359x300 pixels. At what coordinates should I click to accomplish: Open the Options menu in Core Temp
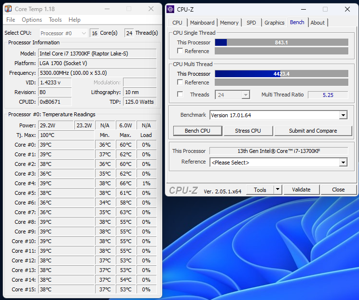point(32,20)
